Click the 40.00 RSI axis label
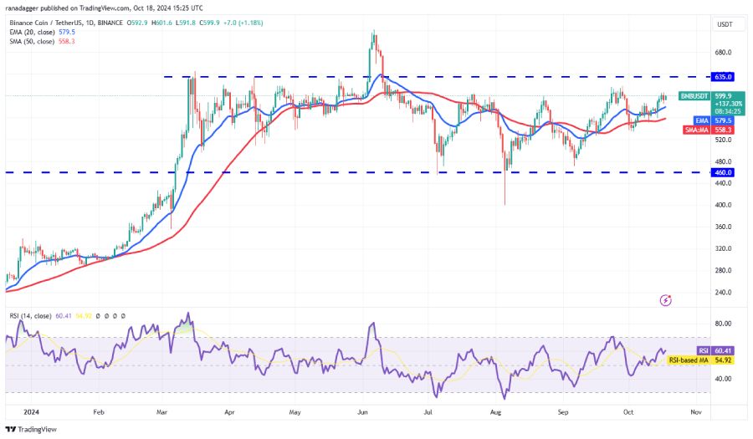Screen dimensions: 753x439 coord(723,379)
